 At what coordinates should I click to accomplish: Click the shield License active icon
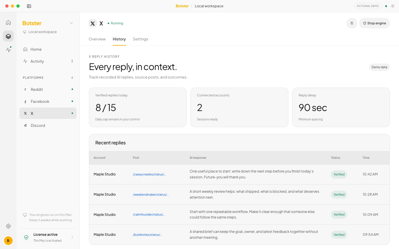point(26,237)
